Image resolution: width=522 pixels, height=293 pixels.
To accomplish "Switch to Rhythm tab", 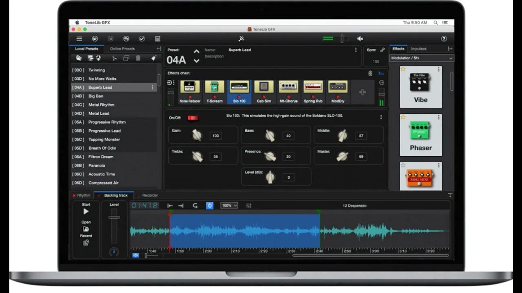I will click(81, 195).
